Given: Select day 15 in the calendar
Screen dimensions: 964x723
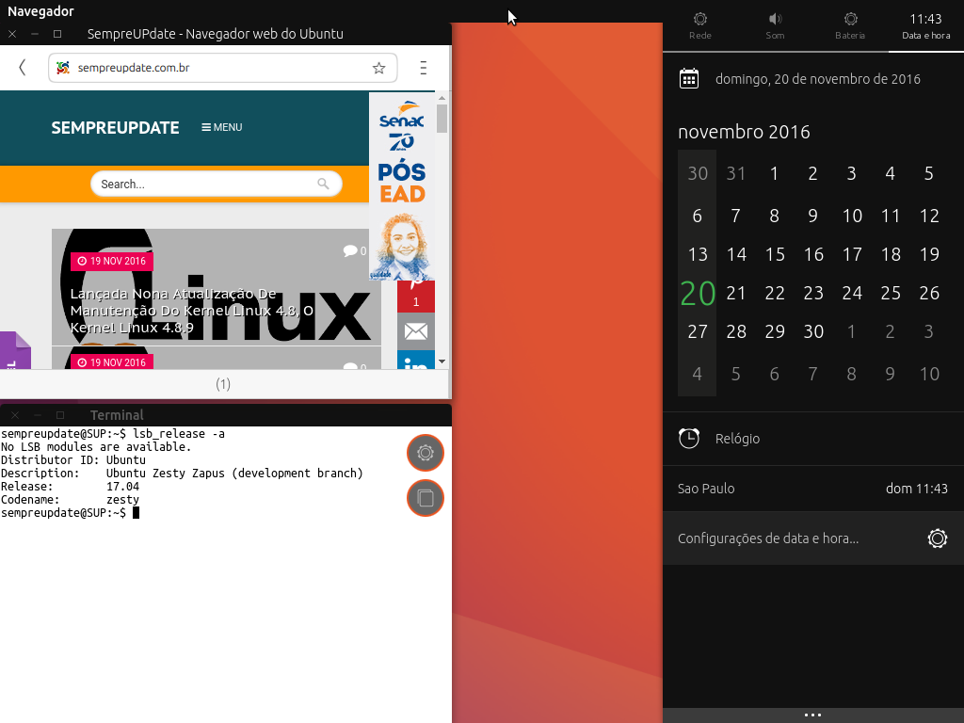Looking at the screenshot, I should [775, 254].
